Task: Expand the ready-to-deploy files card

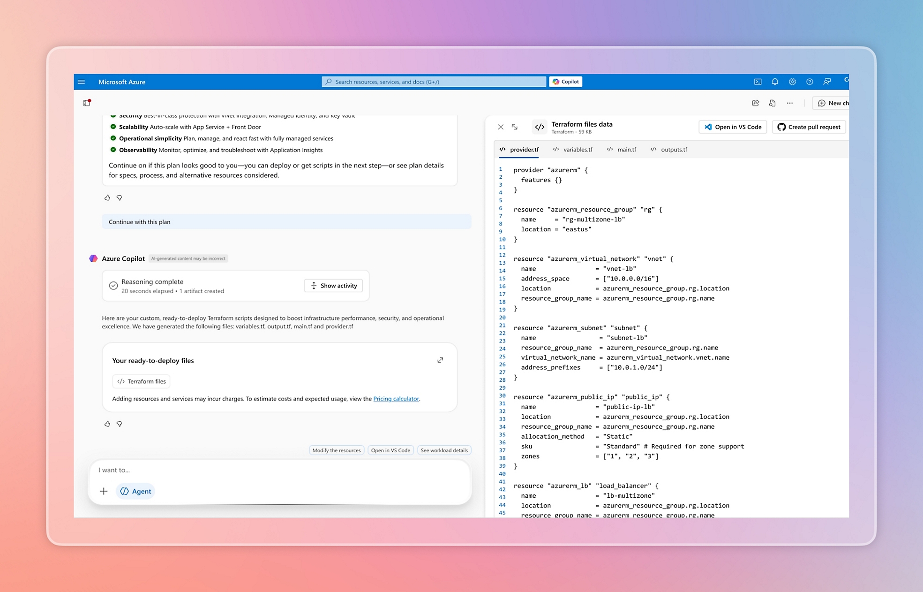Action: point(440,360)
